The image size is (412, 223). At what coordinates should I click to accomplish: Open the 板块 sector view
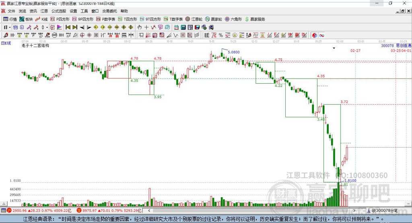pyautogui.click(x=26, y=19)
